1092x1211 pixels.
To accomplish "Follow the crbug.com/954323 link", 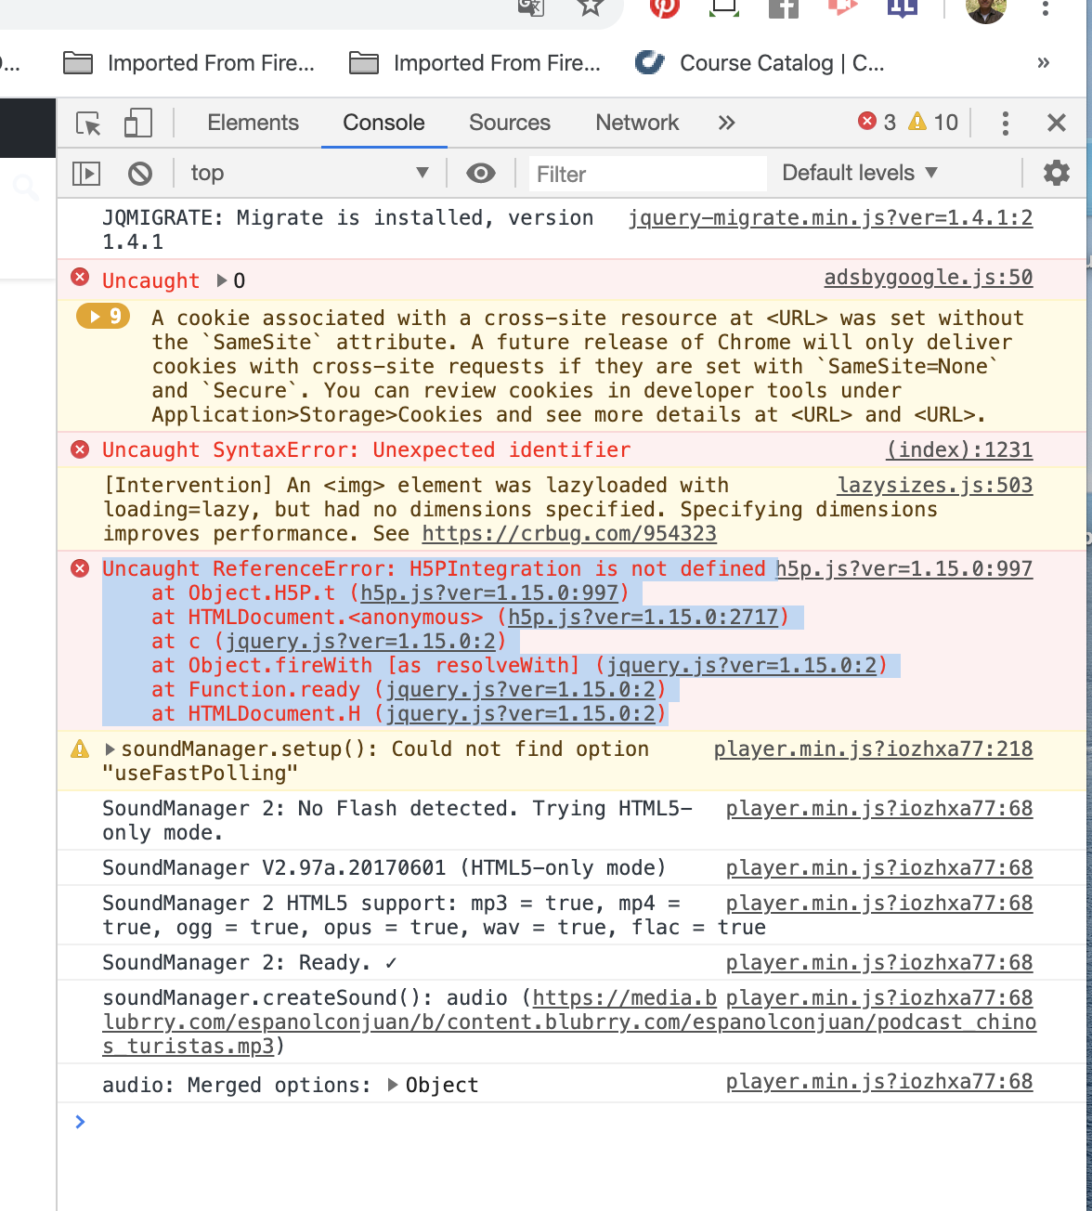I will [569, 533].
